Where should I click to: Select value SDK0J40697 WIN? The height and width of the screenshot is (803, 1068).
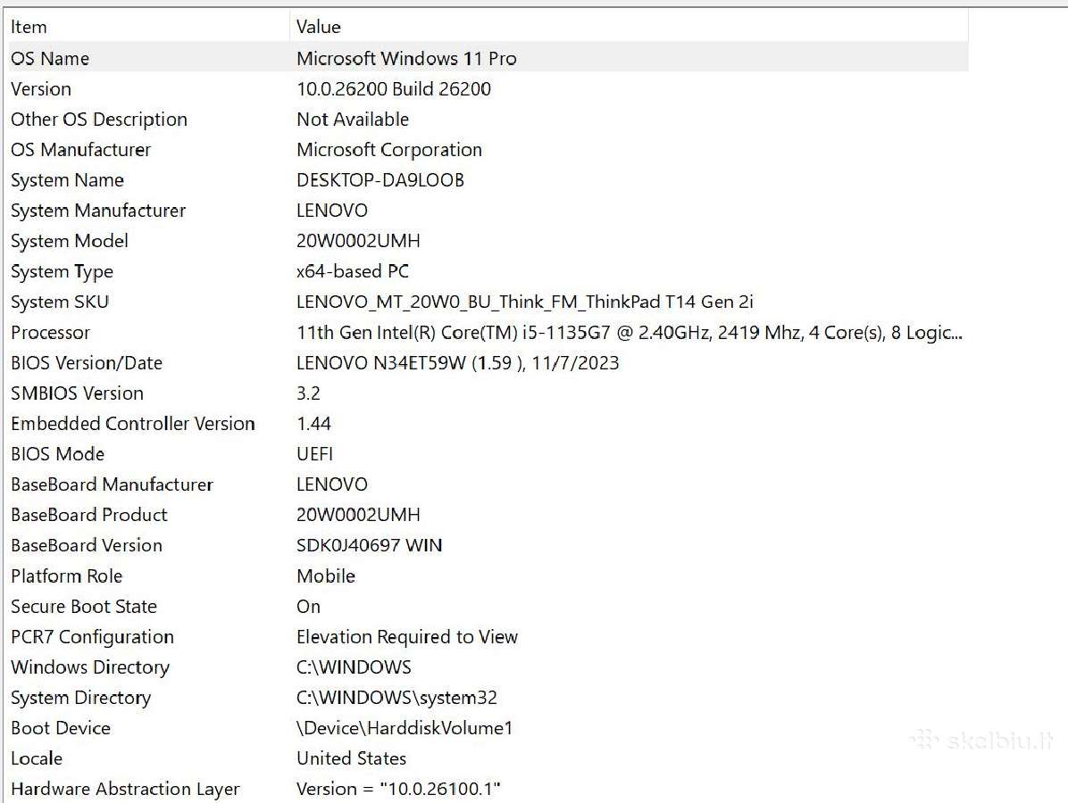tap(369, 546)
